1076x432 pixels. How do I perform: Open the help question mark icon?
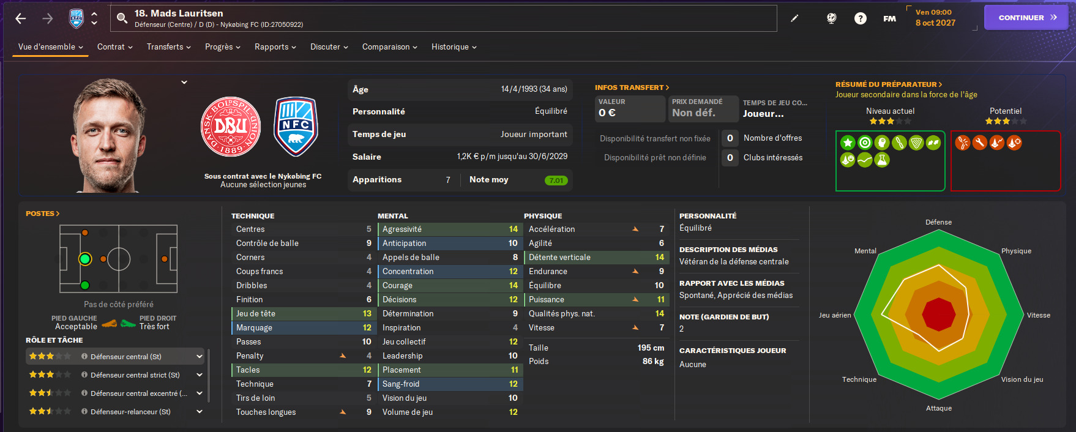[861, 18]
